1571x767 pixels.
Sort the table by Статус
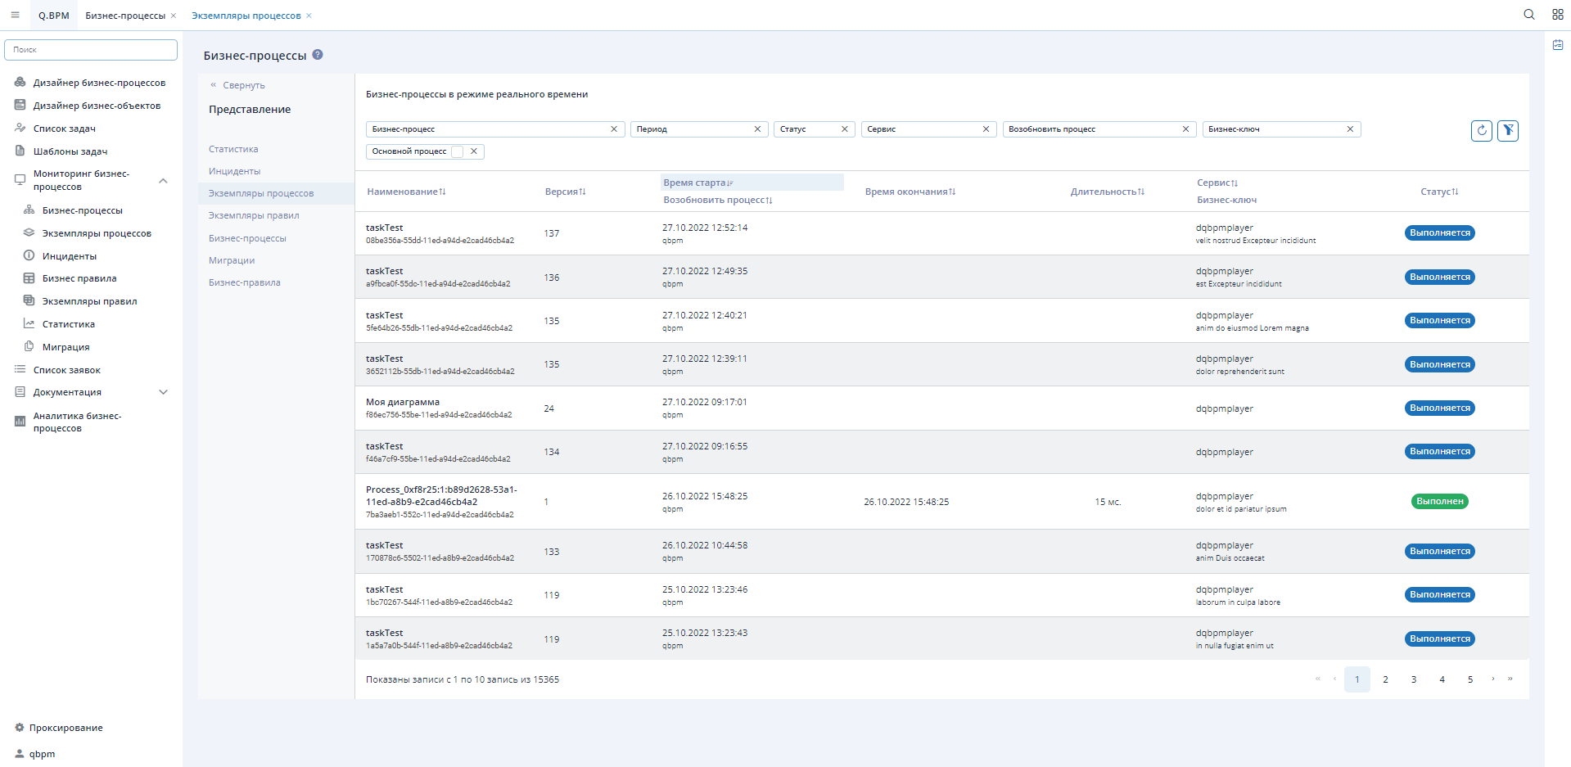click(x=1439, y=192)
